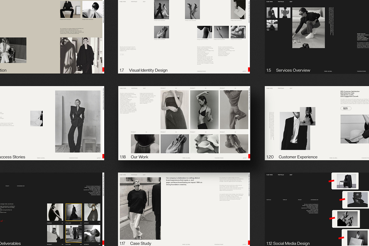Click the "Services Overview" slide title
369x246 pixels.
[293, 70]
